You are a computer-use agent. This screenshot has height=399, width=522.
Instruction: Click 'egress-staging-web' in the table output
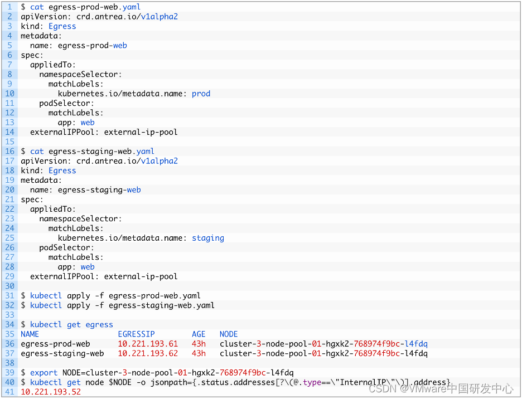tap(62, 353)
